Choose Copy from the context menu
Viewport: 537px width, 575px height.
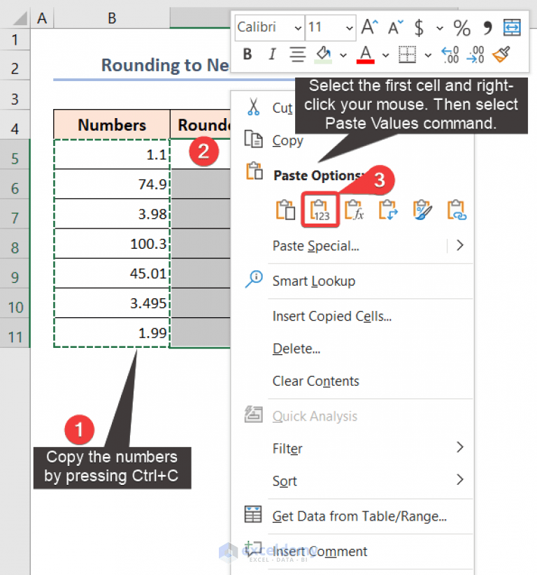tap(288, 140)
